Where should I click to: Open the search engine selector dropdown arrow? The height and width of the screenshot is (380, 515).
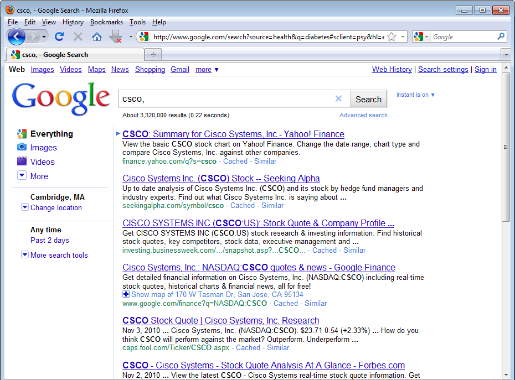pyautogui.click(x=426, y=37)
